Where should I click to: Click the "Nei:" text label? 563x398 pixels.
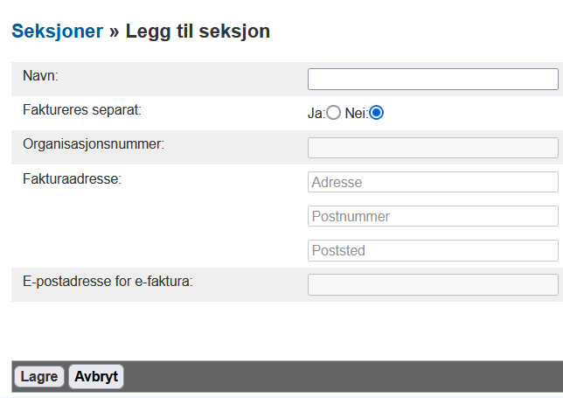click(x=356, y=113)
